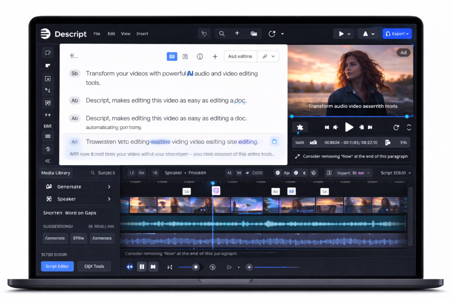Expand the Generate row chevron

(109, 187)
